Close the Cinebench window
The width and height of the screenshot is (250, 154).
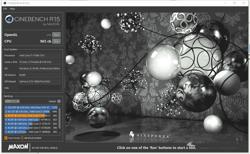[x=244, y=3]
